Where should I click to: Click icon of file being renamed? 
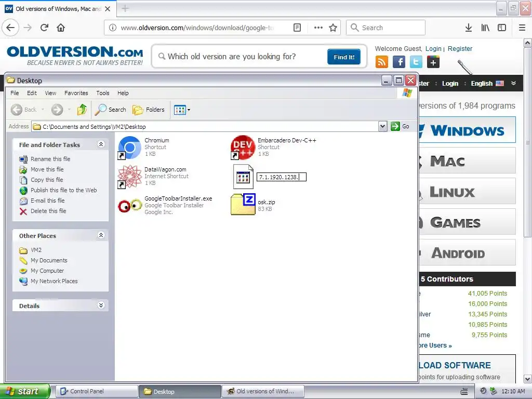[x=243, y=177]
